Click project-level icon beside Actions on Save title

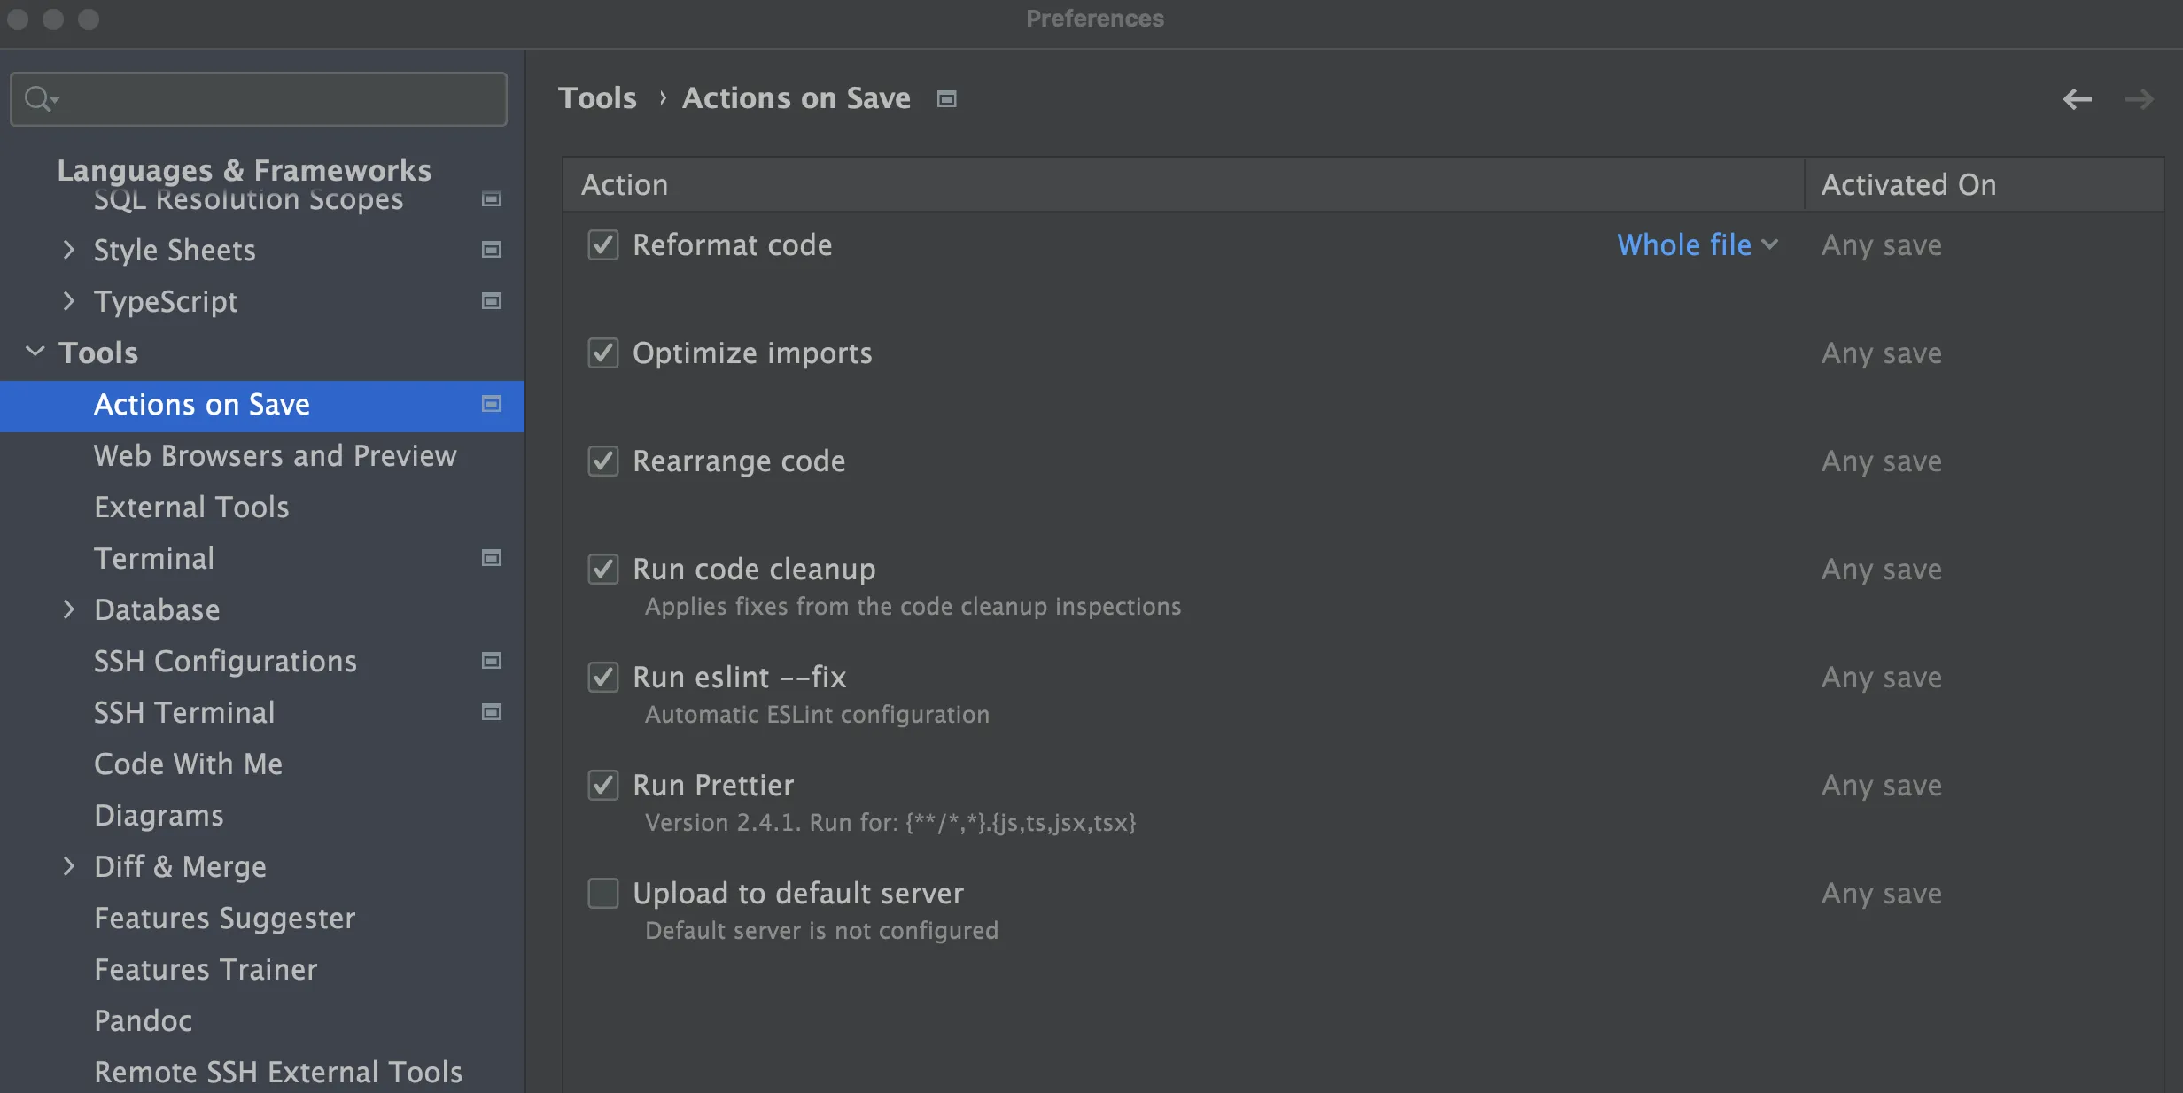tap(947, 99)
